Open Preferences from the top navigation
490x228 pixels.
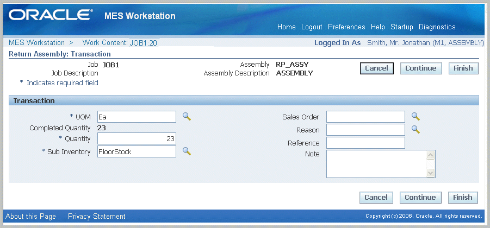tap(346, 27)
